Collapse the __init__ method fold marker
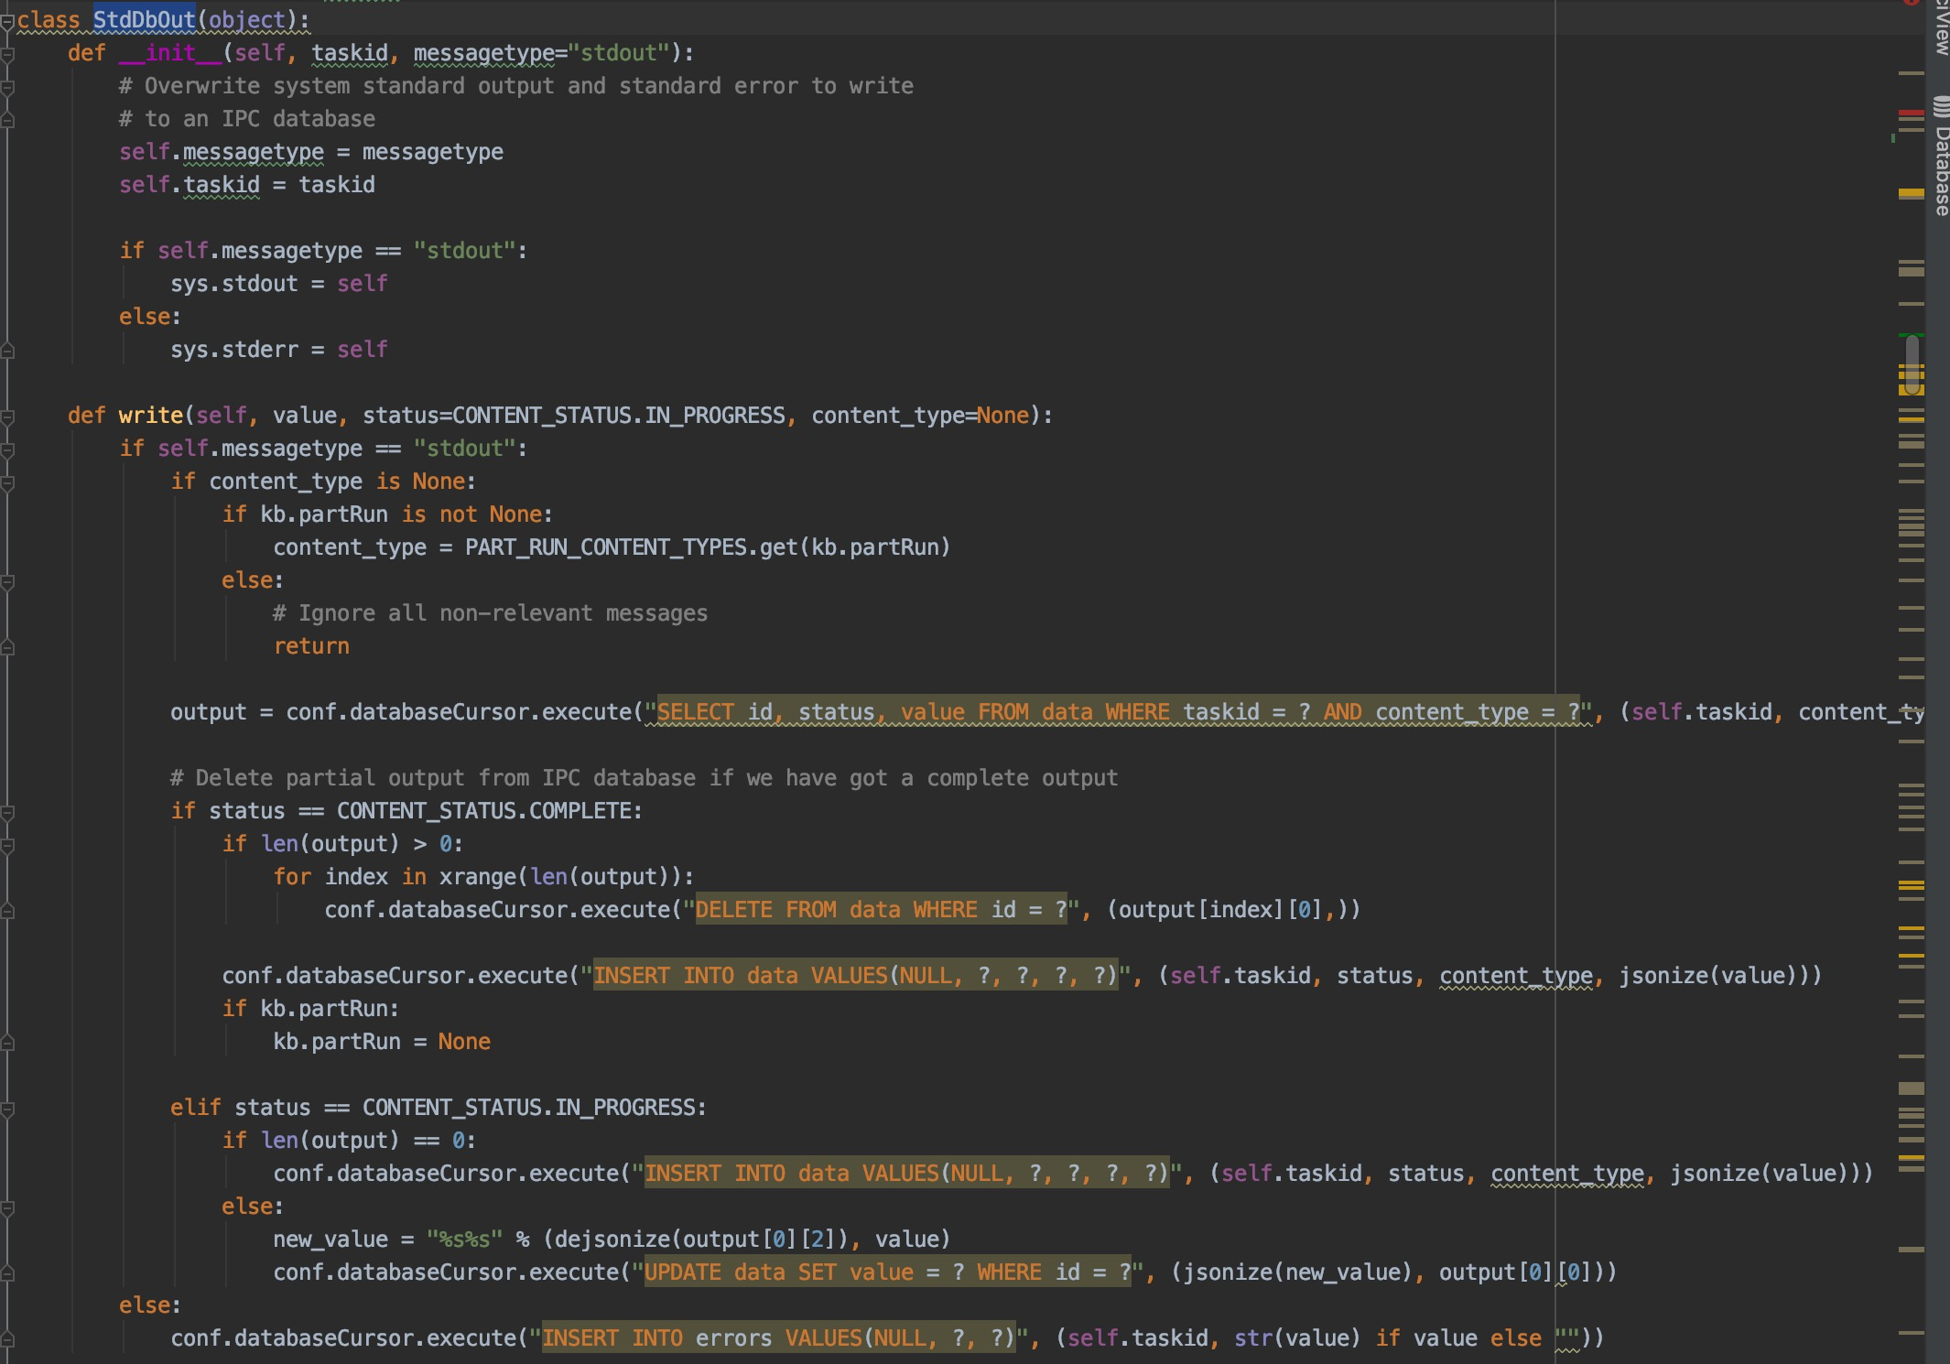Screen dimensions: 1950x1364 click(7, 54)
